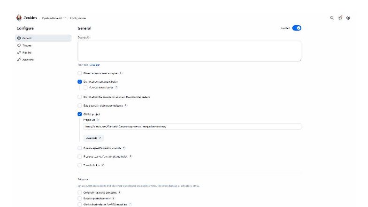Check GitHub hook trigger for GITScm polling
The width and height of the screenshot is (368, 207).
[80, 205]
